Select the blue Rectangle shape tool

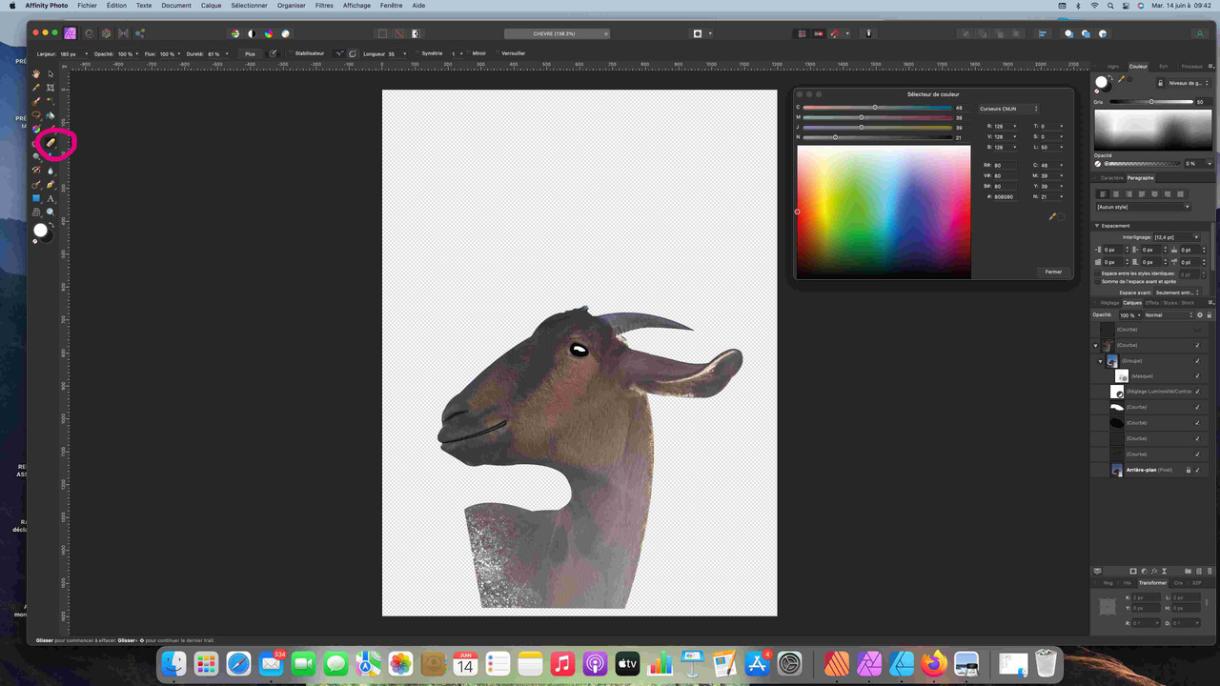point(36,198)
